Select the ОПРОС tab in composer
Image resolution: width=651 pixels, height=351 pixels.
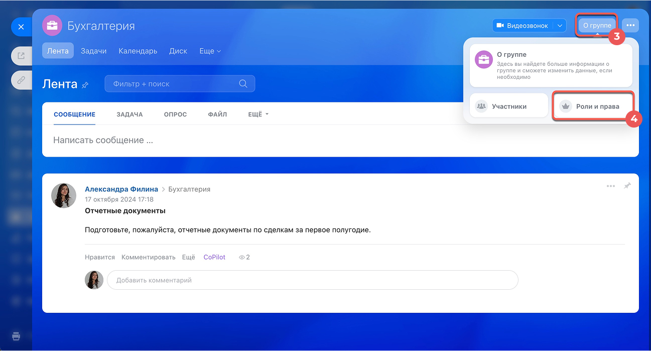pos(175,114)
